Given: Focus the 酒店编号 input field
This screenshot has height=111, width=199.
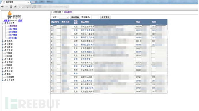Looking at the screenshot, I should (95, 17).
